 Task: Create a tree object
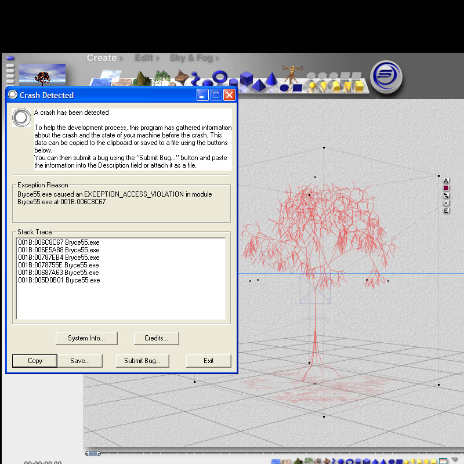[x=162, y=78]
